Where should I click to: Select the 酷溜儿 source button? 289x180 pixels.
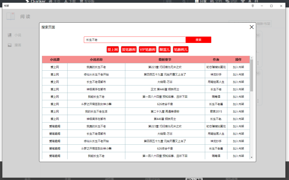point(164,49)
